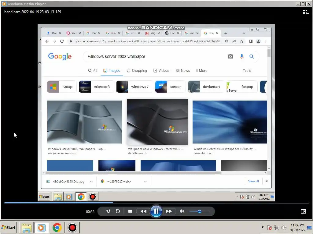The width and height of the screenshot is (313, 234).
Task: Click the deviantart filter chip
Action: click(205, 87)
